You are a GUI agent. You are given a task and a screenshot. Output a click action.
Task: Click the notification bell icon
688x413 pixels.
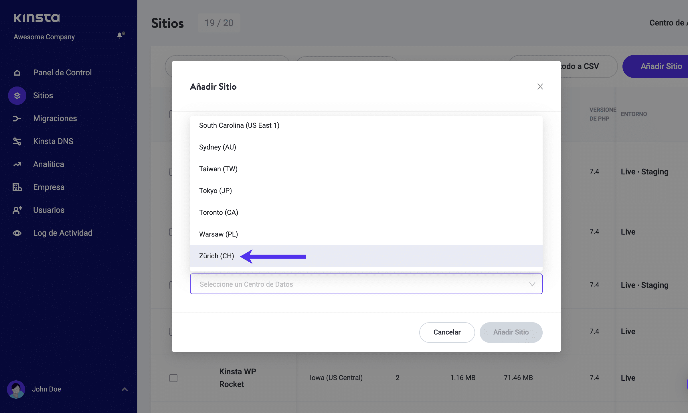[x=120, y=35]
